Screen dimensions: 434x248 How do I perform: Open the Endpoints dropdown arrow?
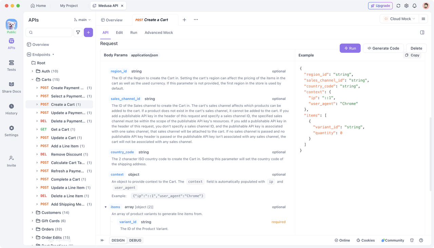[53, 55]
